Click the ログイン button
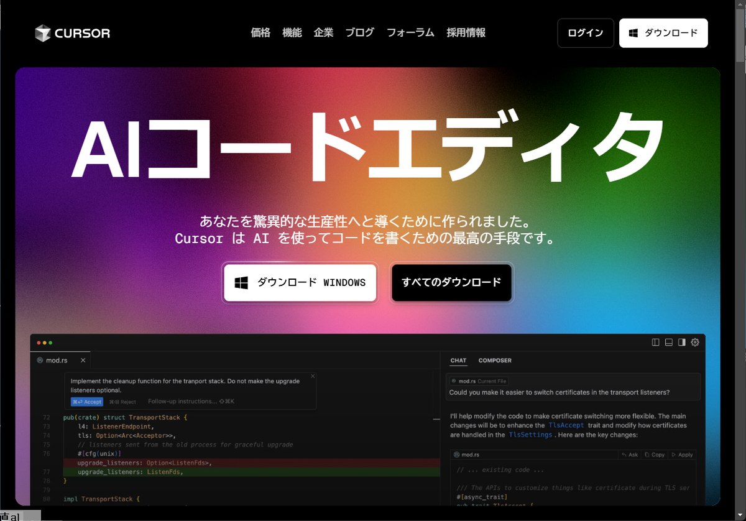The width and height of the screenshot is (746, 521). click(x=585, y=33)
